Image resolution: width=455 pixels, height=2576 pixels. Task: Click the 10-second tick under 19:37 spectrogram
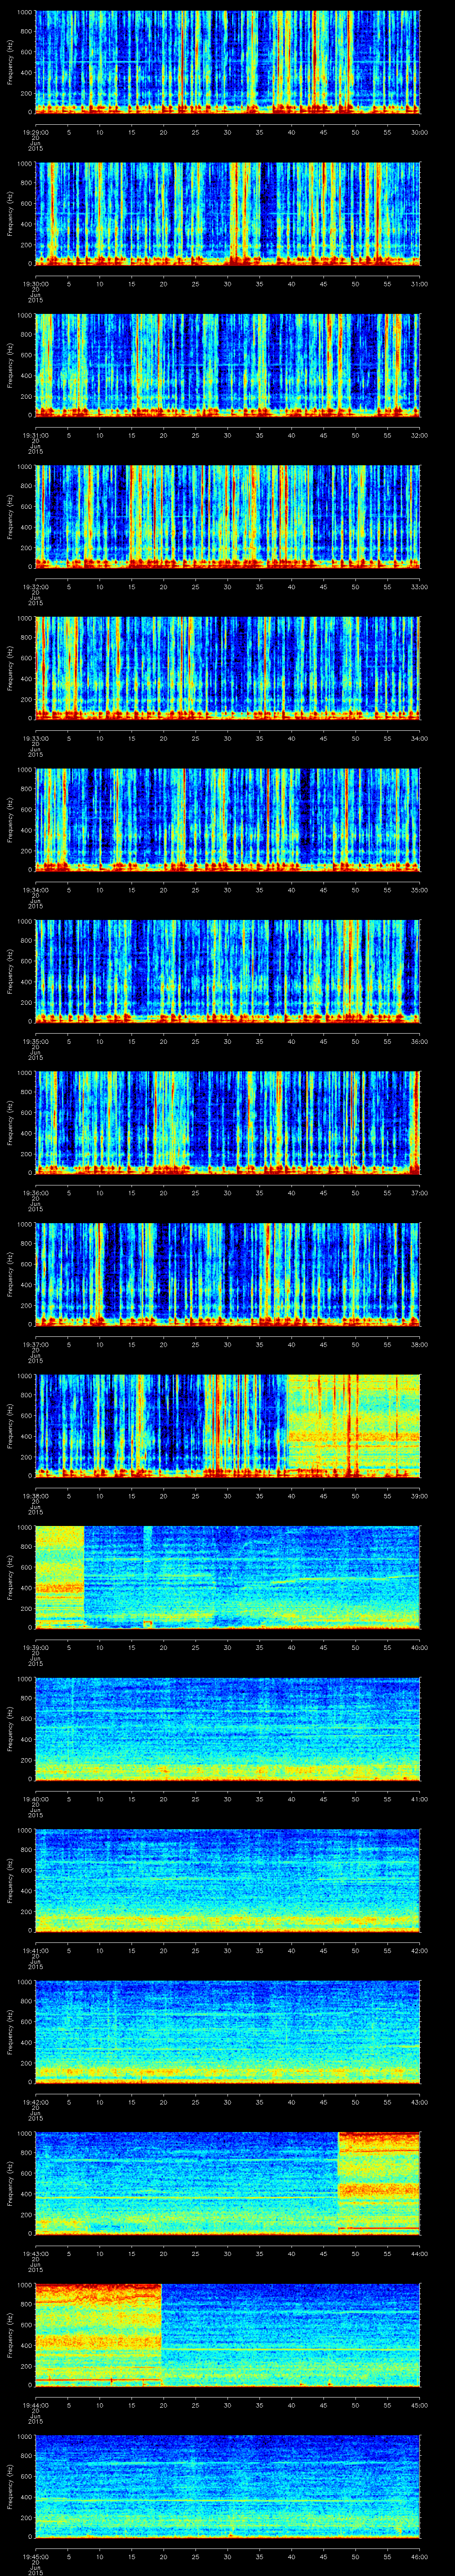[x=100, y=1344]
